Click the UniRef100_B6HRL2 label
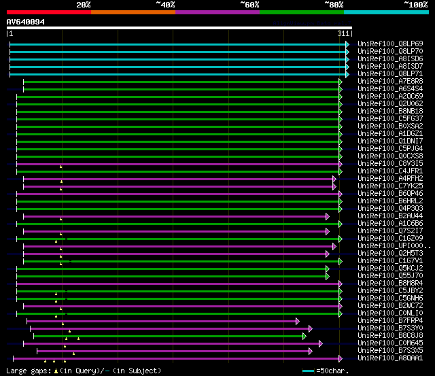The image size is (435, 376). click(x=390, y=201)
